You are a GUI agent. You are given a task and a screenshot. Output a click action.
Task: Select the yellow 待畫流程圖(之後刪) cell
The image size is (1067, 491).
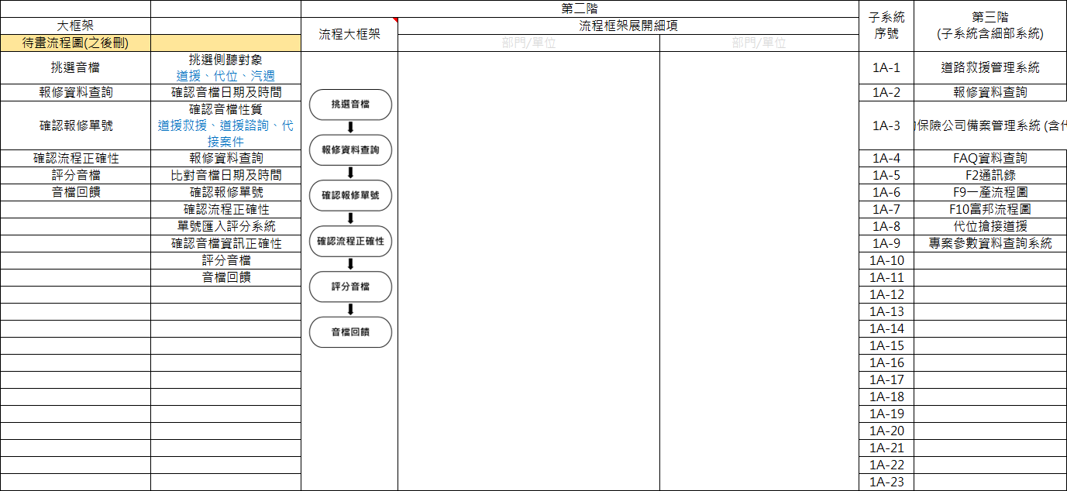coord(75,43)
